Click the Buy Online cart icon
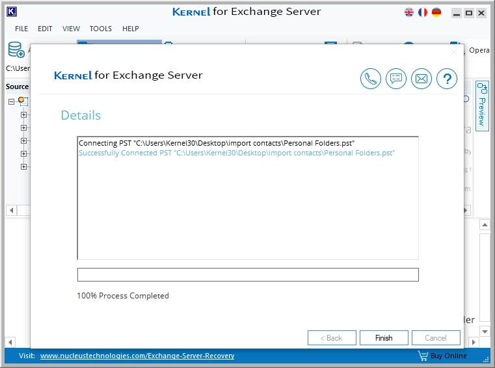This screenshot has width=495, height=368. 423,356
